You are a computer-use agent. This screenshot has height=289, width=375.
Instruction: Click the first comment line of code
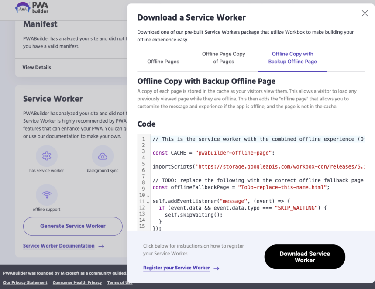click(x=259, y=139)
